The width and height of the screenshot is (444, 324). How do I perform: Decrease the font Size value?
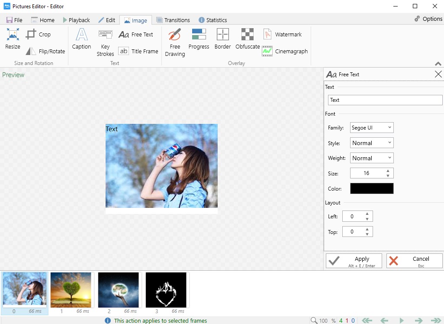pos(388,176)
